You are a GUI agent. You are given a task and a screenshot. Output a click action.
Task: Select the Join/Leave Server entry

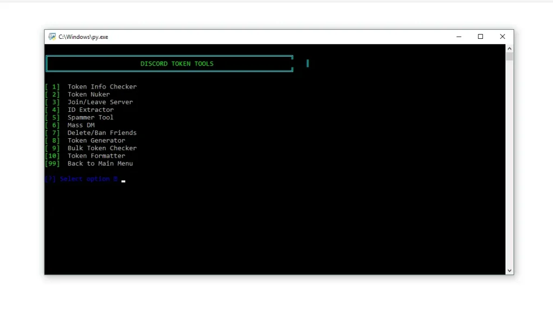(100, 102)
